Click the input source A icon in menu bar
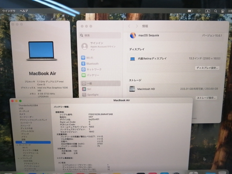Screen dimensions: 232x174 (x=207, y=11)
